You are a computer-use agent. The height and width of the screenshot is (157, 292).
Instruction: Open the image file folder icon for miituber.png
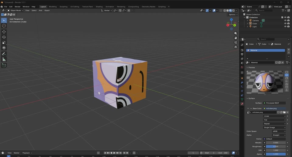(284, 112)
